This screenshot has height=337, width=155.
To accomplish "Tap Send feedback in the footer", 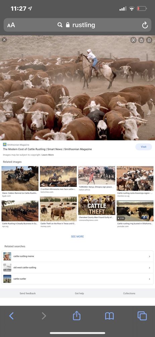I will click(x=28, y=294).
